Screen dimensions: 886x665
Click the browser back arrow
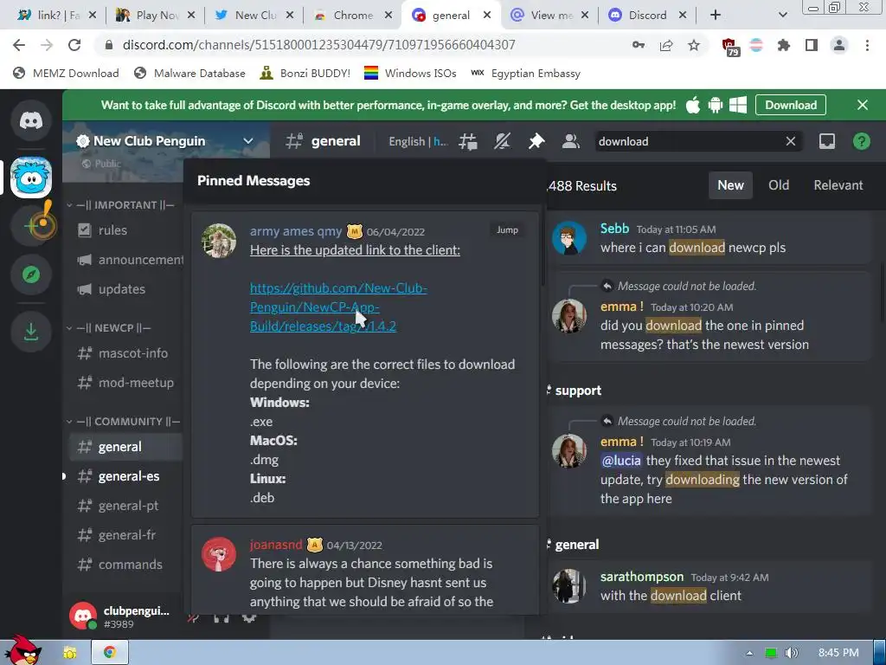(19, 45)
